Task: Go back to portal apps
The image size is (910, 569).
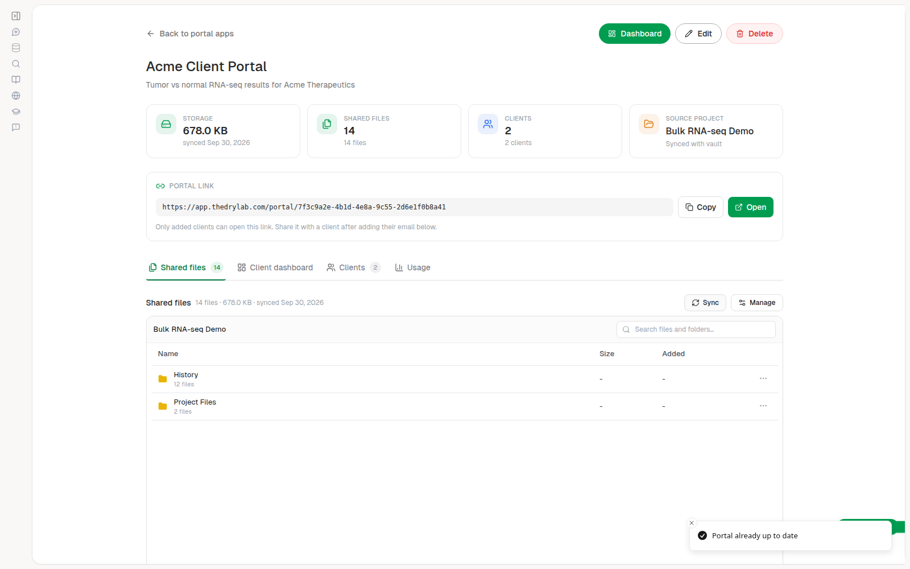Action: pyautogui.click(x=190, y=34)
